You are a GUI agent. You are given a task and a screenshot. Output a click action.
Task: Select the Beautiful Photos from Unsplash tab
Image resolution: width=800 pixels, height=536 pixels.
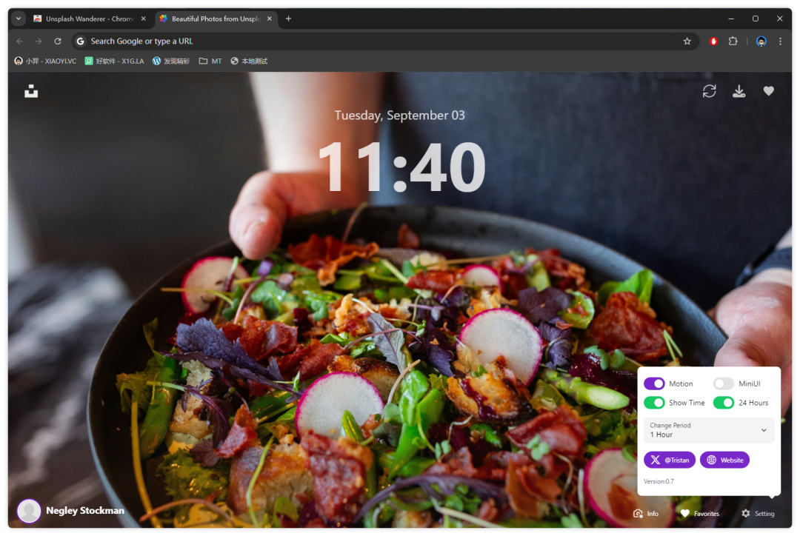216,19
